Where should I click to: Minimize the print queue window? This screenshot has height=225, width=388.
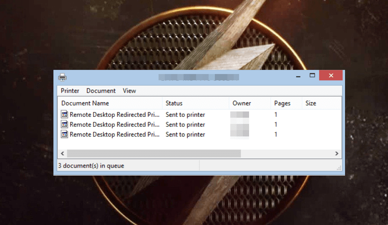click(298, 76)
